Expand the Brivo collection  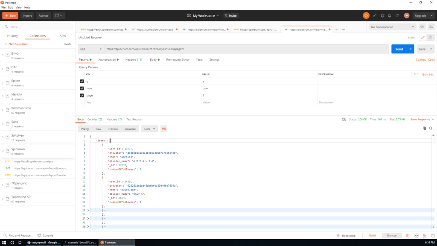click(x=3, y=56)
